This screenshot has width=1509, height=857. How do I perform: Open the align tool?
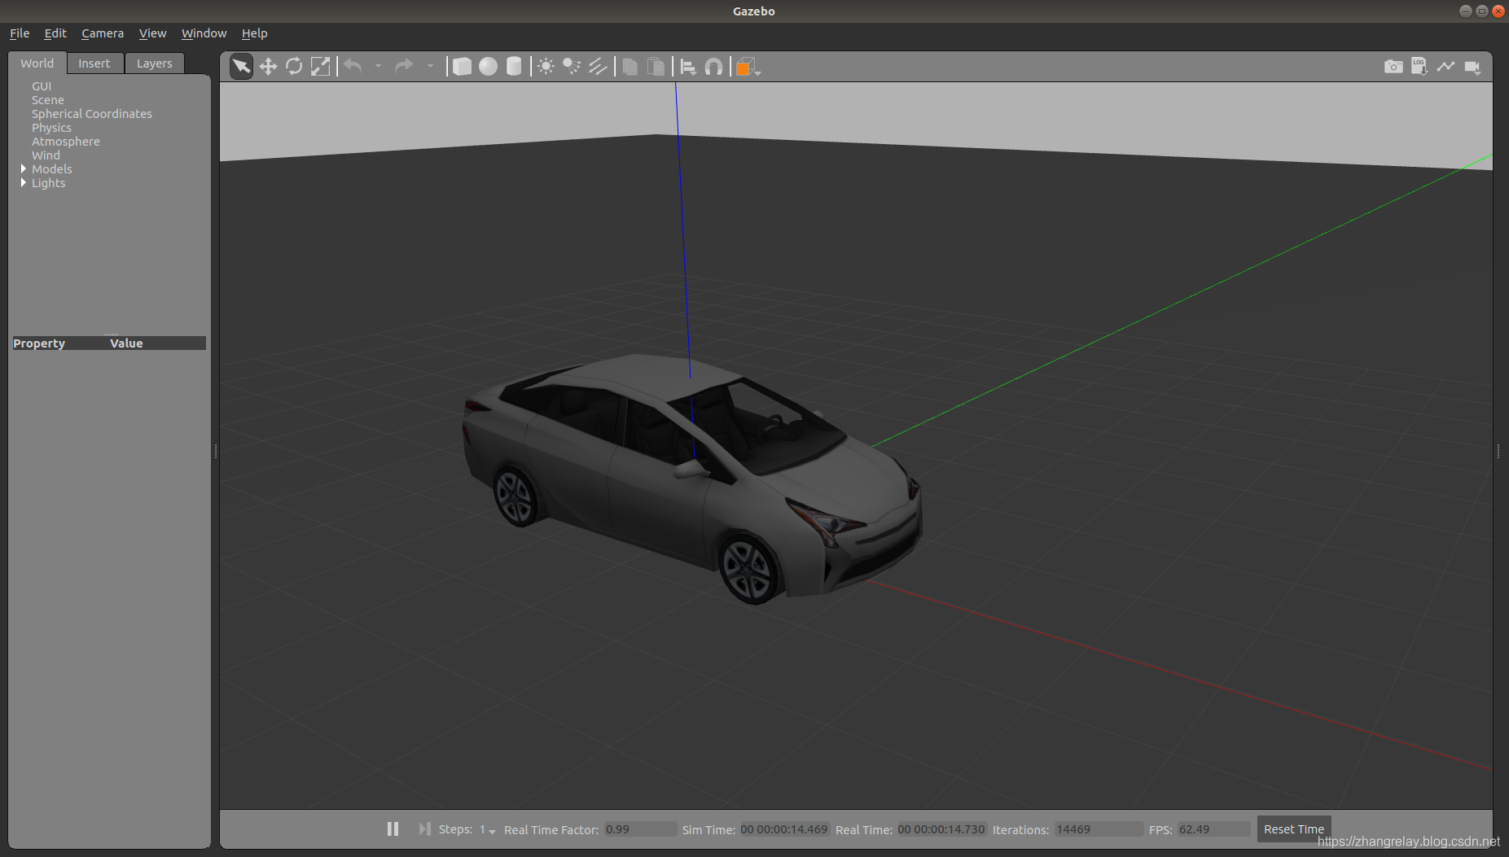687,66
